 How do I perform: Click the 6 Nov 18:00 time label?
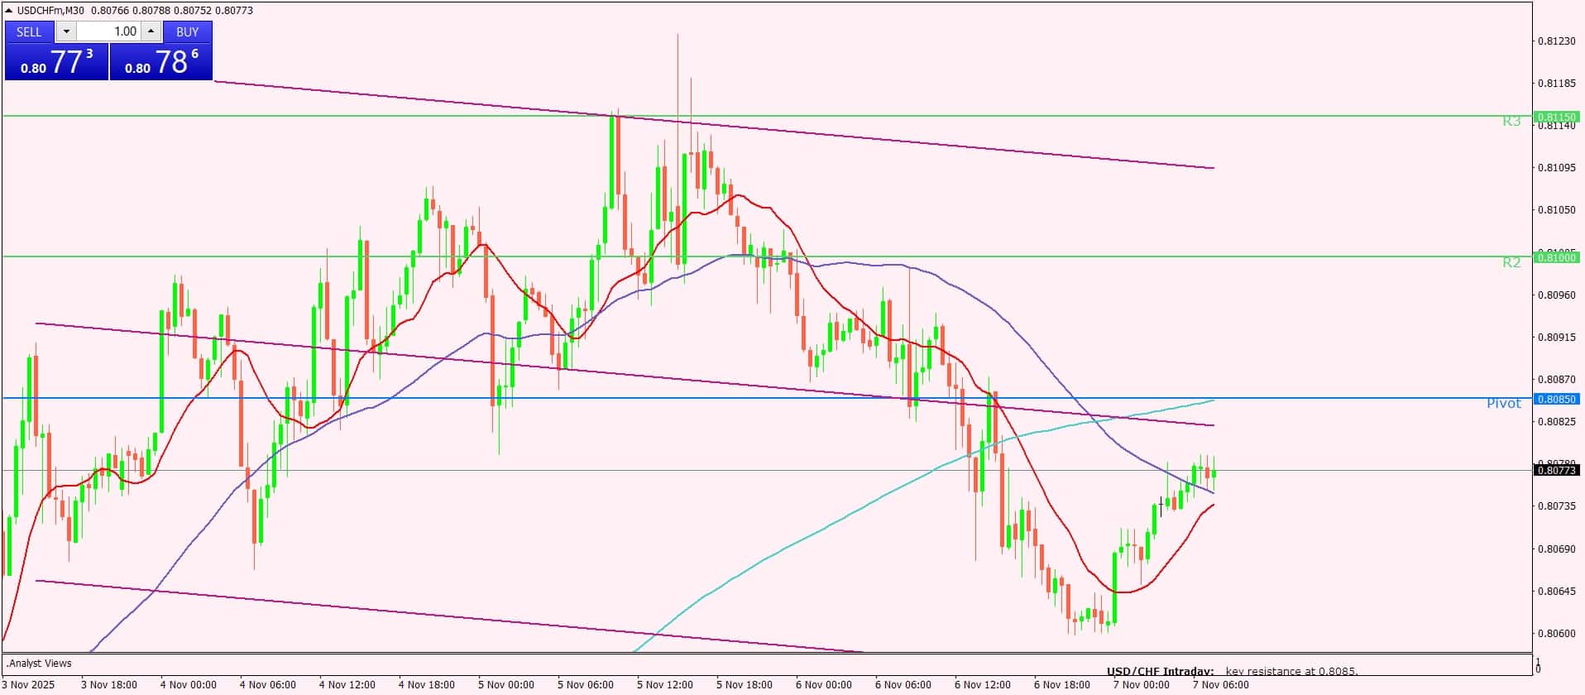(1061, 685)
